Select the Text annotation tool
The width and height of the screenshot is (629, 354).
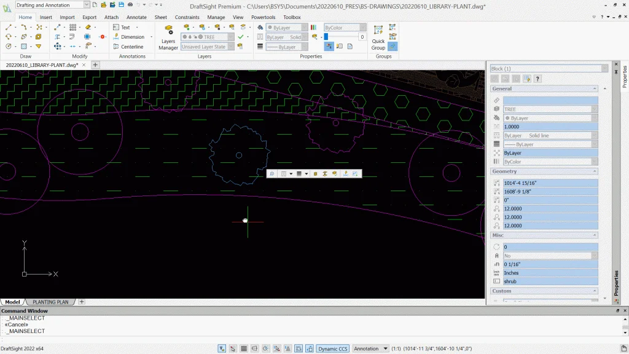click(x=125, y=27)
